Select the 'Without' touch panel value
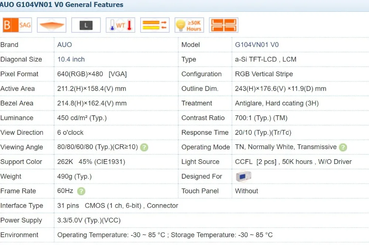This screenshot has height=245, width=369. [x=246, y=191]
